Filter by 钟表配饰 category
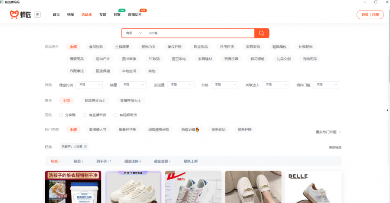This screenshot has height=203, width=390. (305, 47)
